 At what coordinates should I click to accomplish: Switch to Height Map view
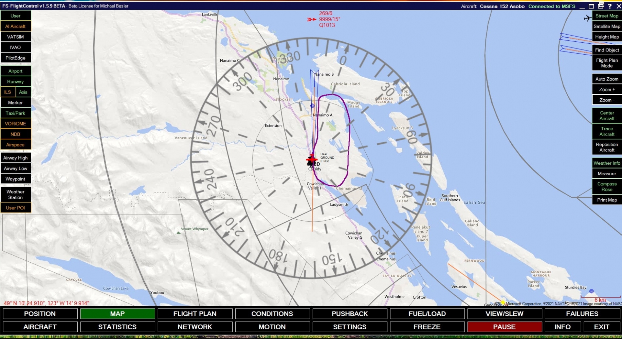(x=607, y=37)
